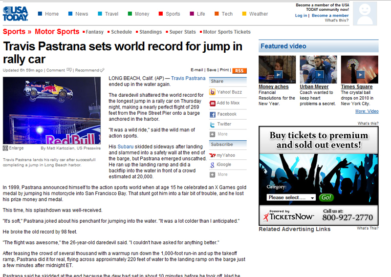Click the Recommend checkmark icon
391x277 pixels.
(102, 70)
